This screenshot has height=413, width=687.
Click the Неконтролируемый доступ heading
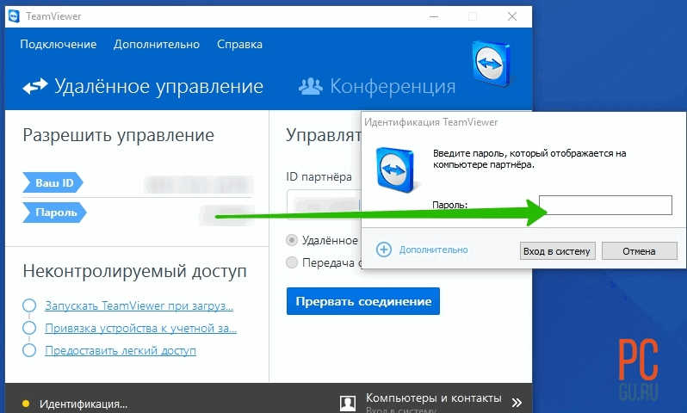134,271
